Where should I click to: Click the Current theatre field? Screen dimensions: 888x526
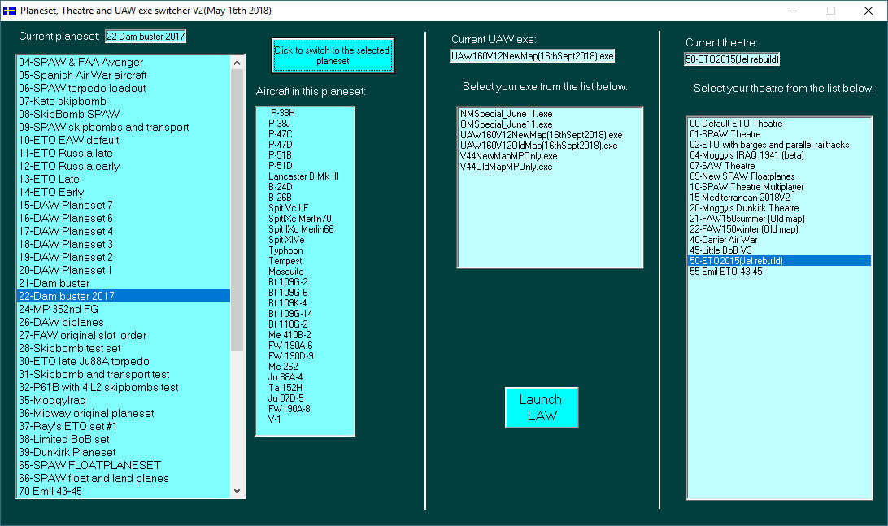click(x=732, y=59)
